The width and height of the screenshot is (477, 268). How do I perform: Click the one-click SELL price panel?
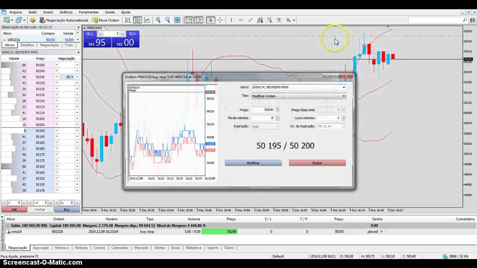pyautogui.click(x=97, y=42)
